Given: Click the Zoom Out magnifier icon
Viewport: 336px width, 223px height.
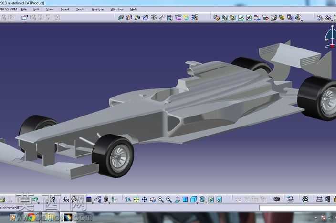Looking at the screenshot, I should [169, 200].
